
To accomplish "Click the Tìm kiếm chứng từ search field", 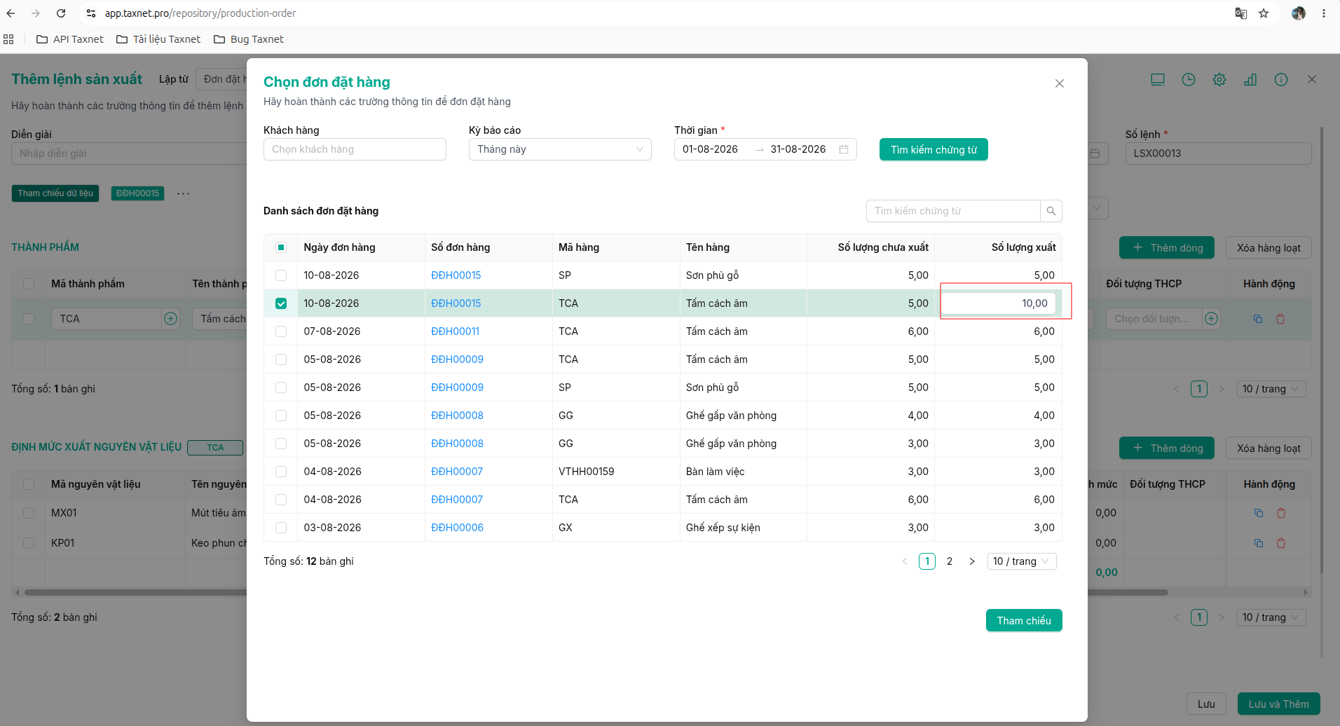I will pos(953,211).
